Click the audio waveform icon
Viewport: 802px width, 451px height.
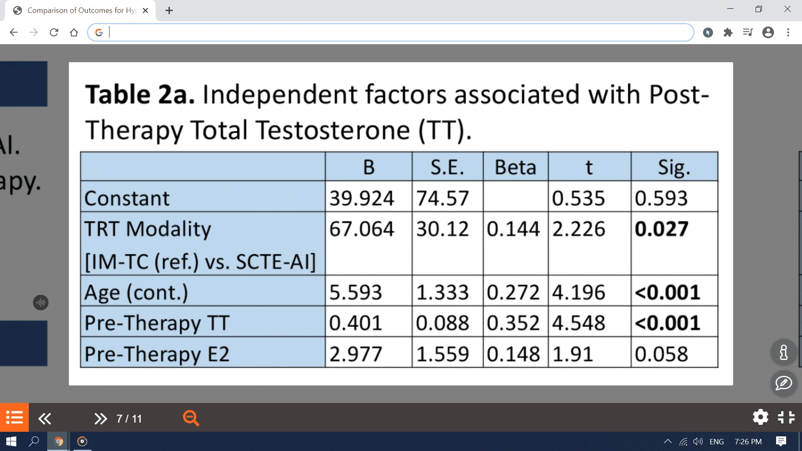(x=41, y=302)
